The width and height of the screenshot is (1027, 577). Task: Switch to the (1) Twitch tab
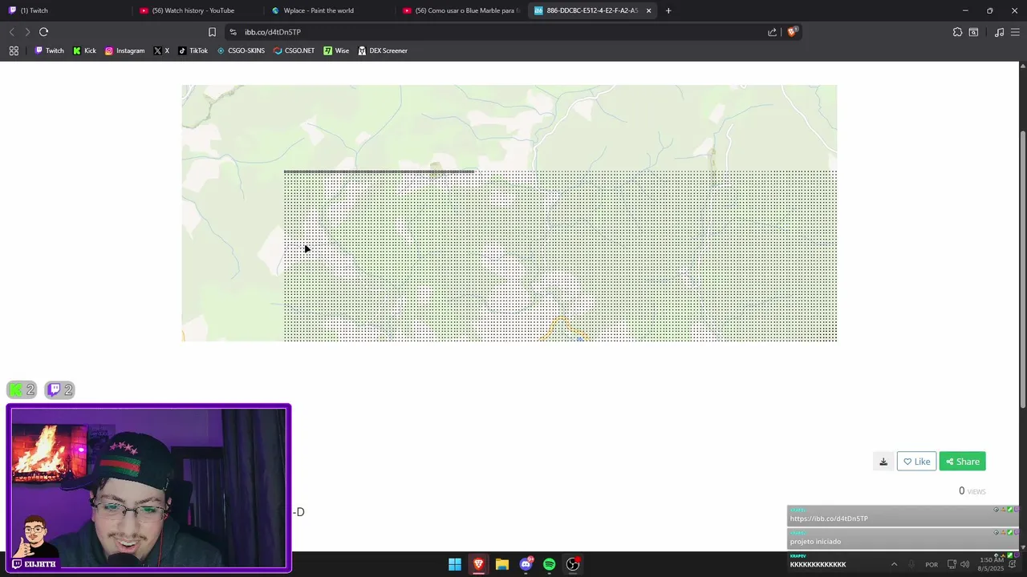tap(64, 10)
